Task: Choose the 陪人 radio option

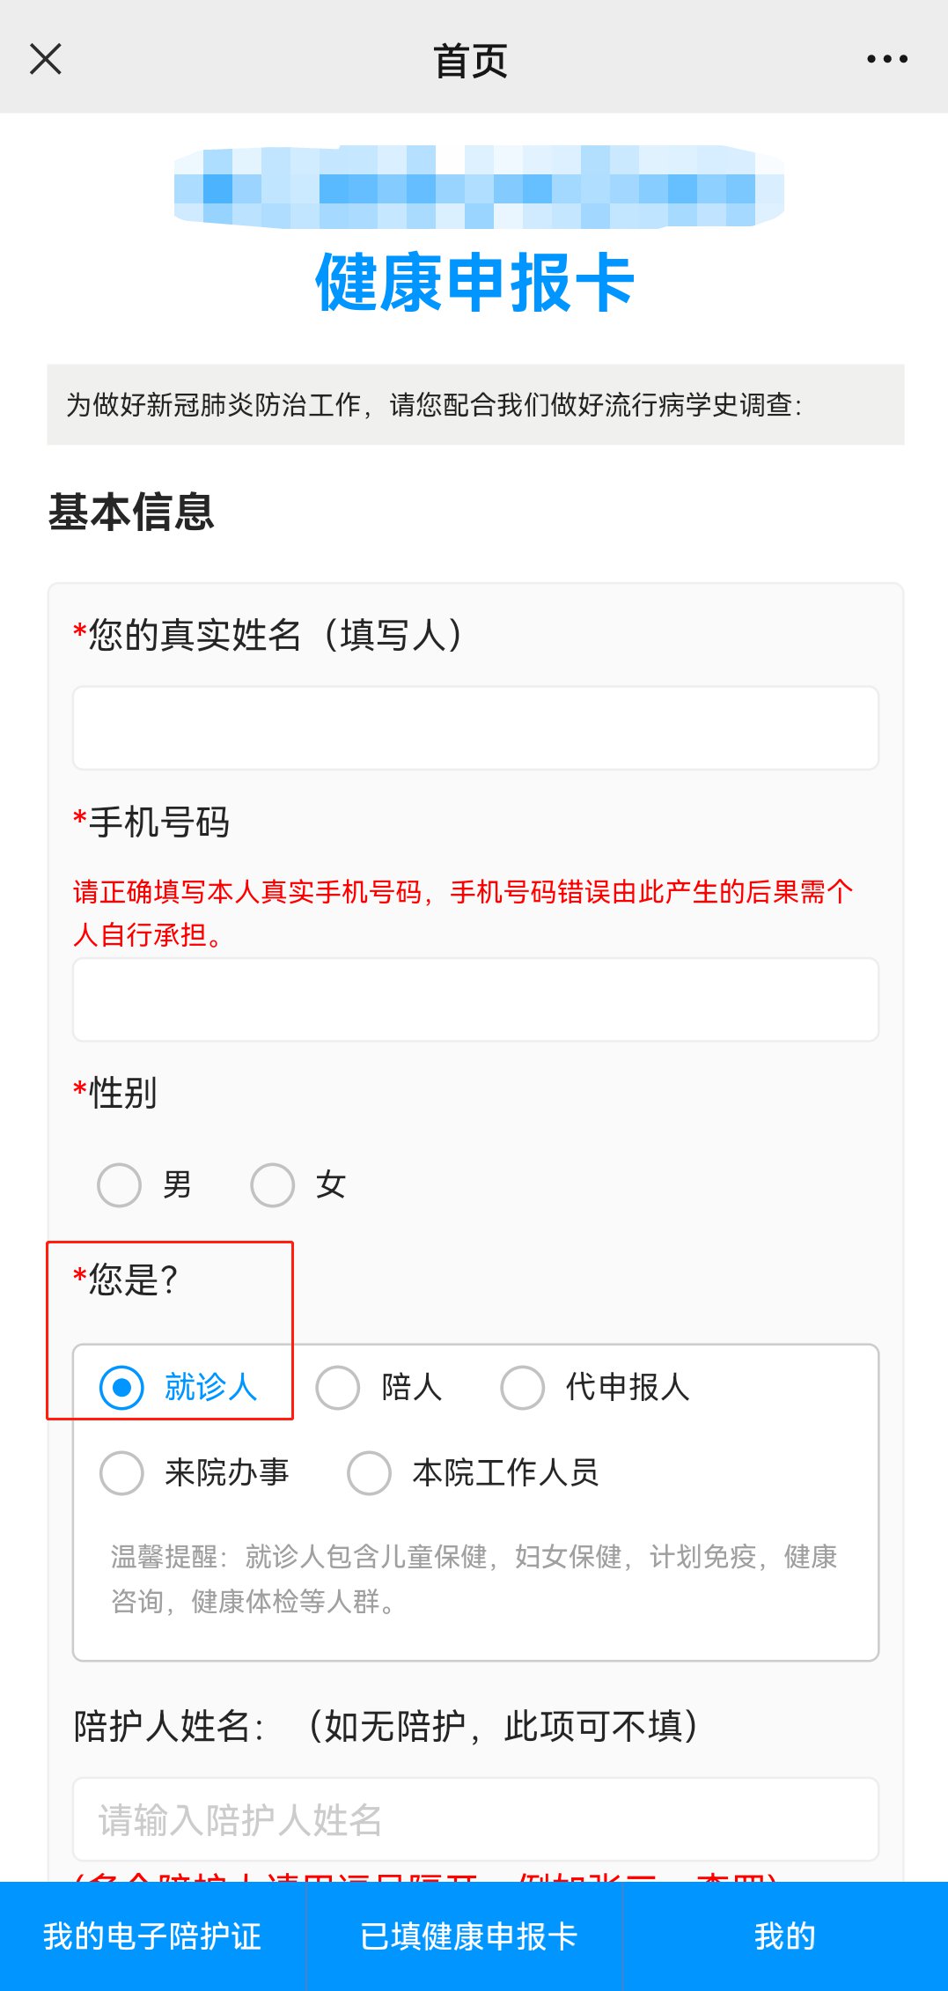Action: (x=338, y=1388)
